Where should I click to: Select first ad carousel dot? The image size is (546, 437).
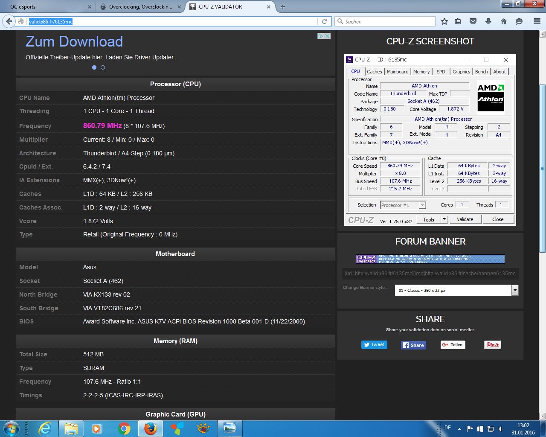pos(94,67)
